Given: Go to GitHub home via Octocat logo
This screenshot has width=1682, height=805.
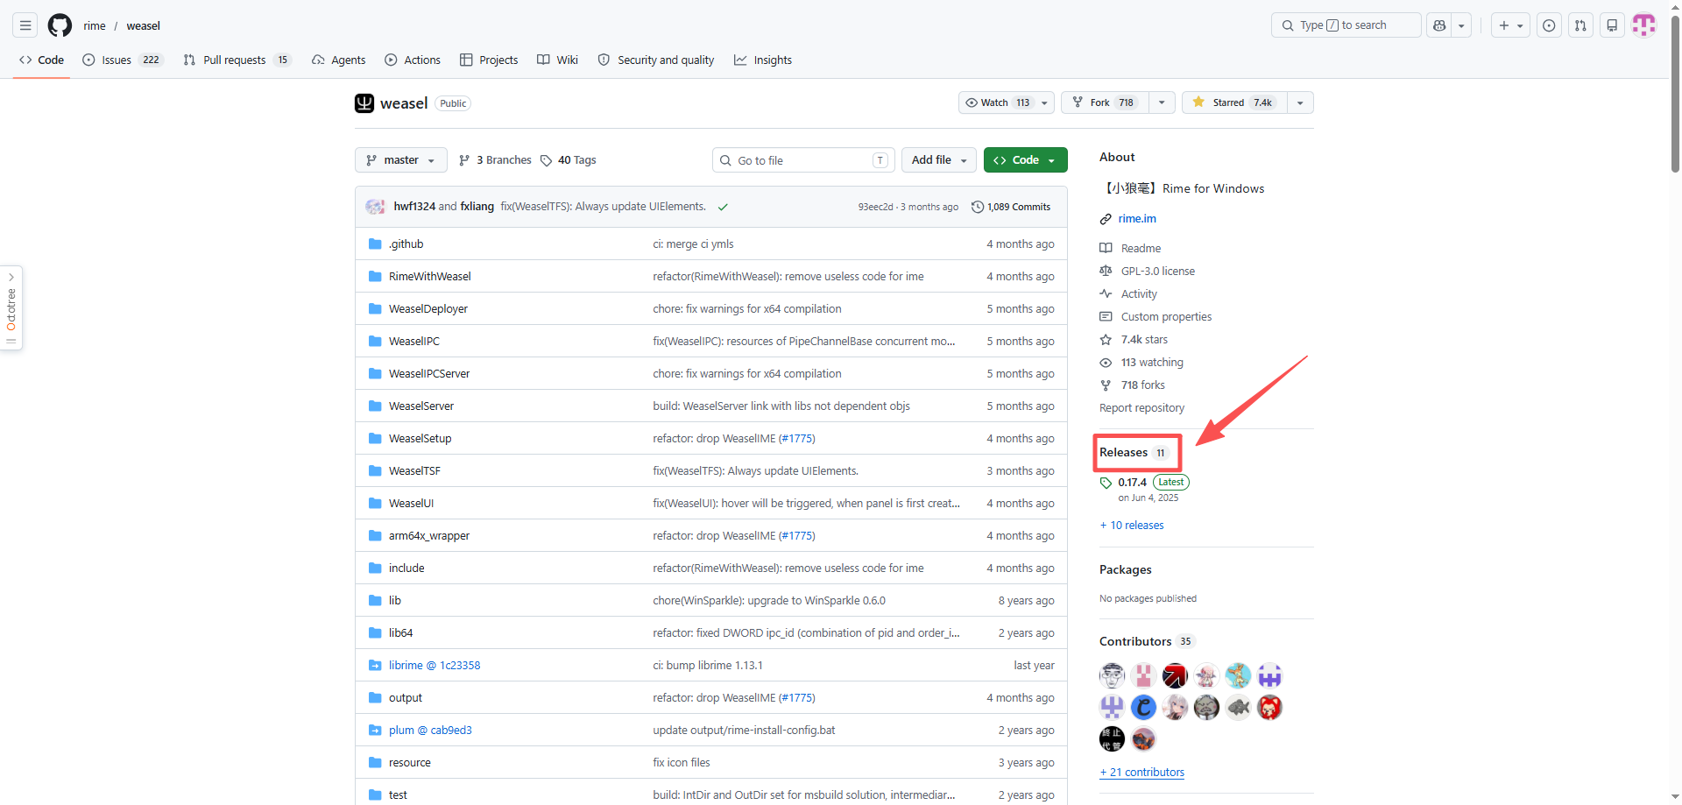Looking at the screenshot, I should pos(60,25).
